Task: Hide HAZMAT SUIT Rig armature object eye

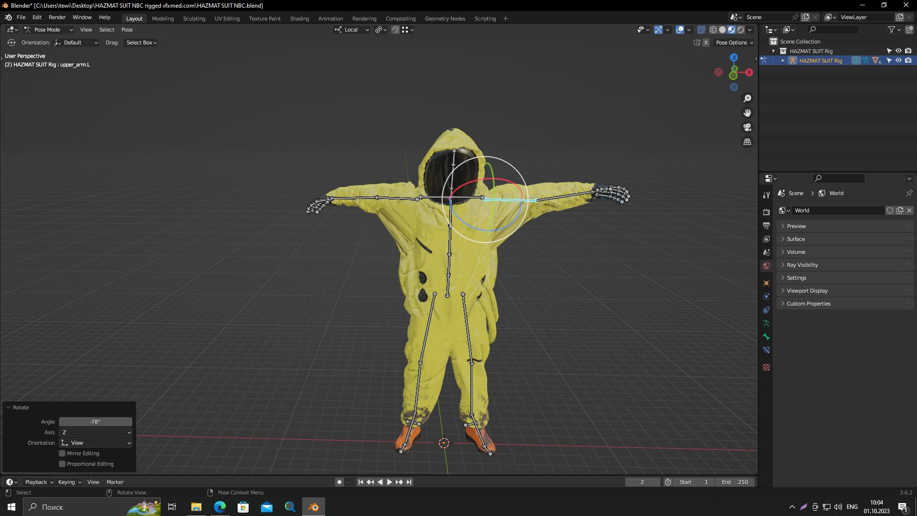Action: coord(898,60)
